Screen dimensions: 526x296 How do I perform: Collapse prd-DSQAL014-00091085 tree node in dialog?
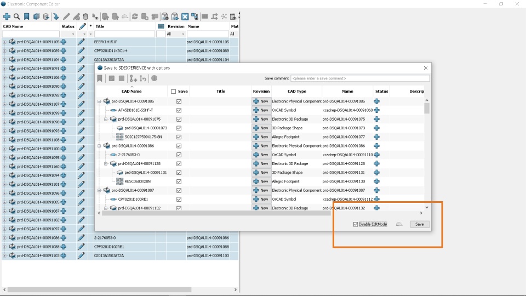click(99, 101)
